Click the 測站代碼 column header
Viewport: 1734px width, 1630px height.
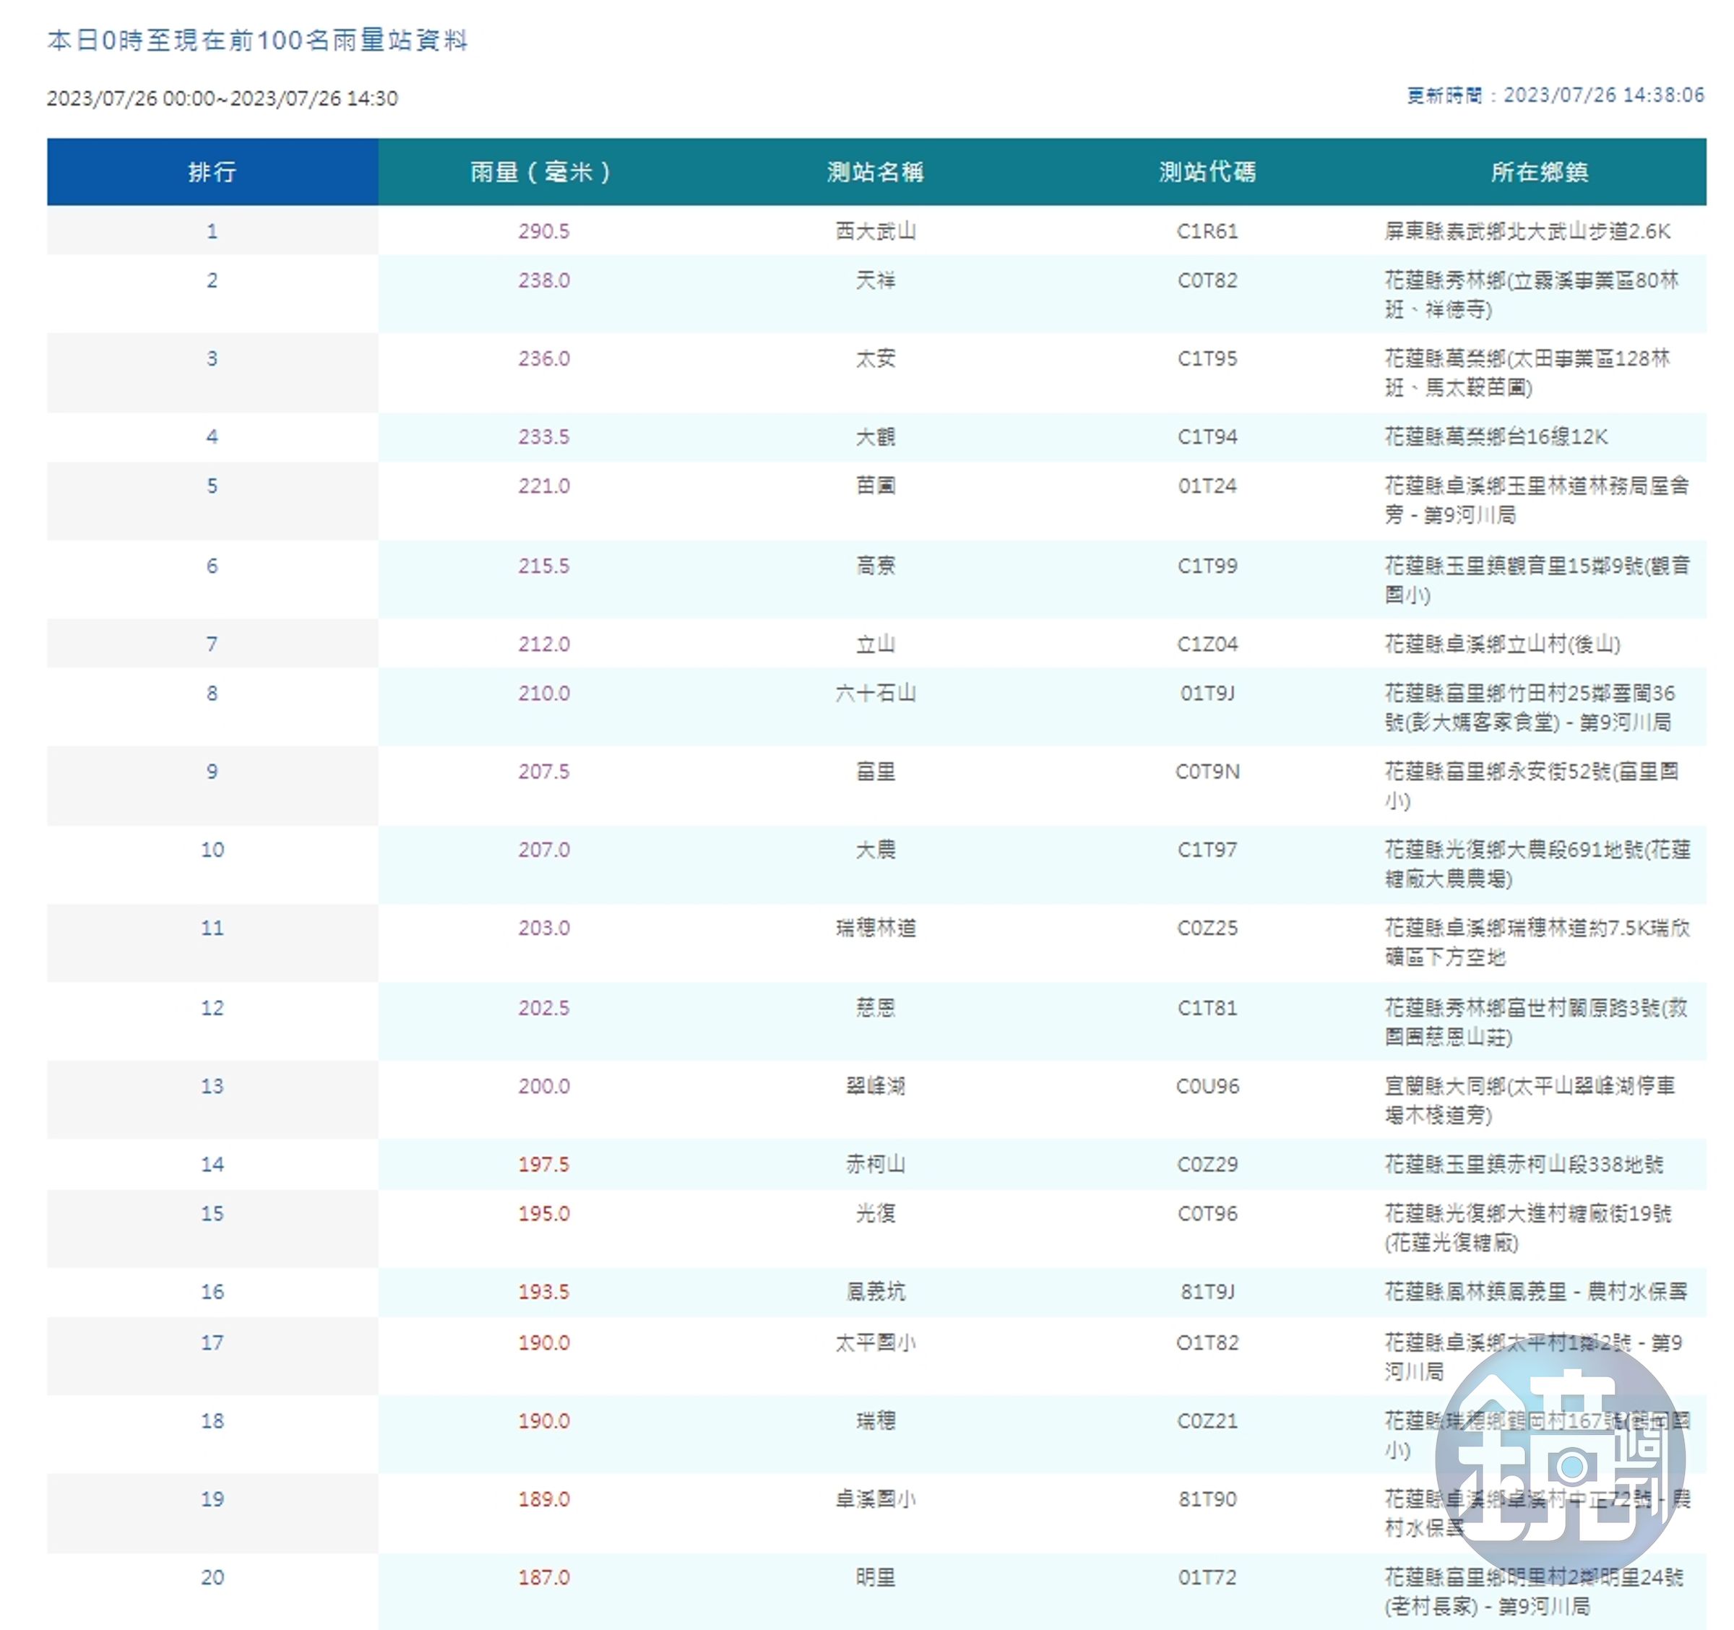[1207, 172]
